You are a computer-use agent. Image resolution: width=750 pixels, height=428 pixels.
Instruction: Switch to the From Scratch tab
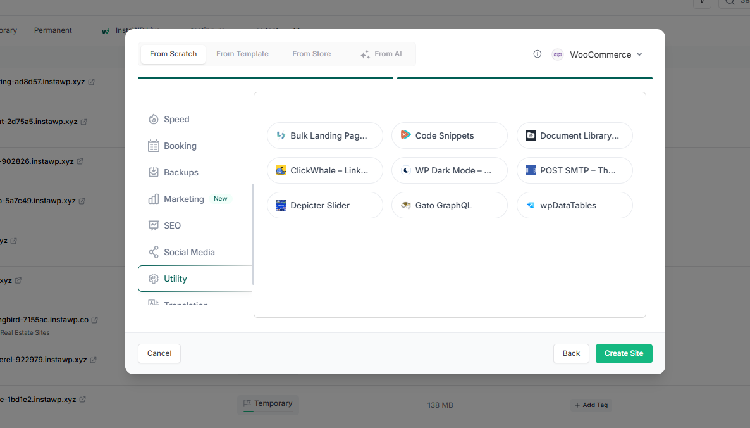tap(173, 54)
